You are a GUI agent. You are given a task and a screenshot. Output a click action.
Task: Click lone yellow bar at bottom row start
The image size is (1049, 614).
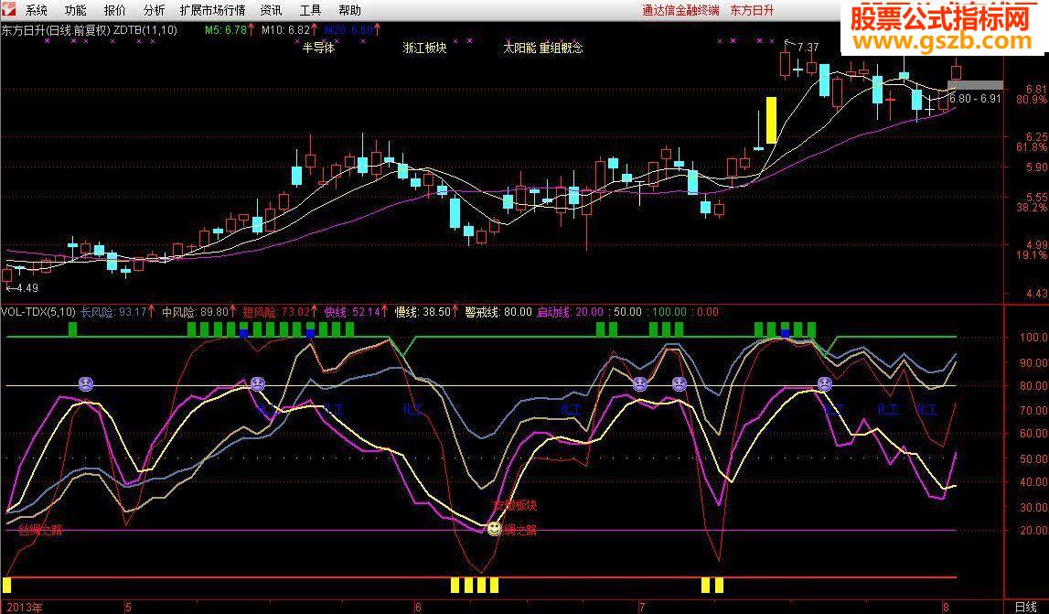coord(6,585)
